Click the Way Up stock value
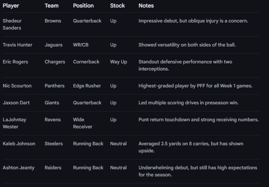 (x=118, y=62)
